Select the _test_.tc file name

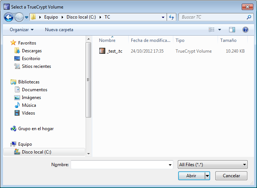(x=115, y=51)
